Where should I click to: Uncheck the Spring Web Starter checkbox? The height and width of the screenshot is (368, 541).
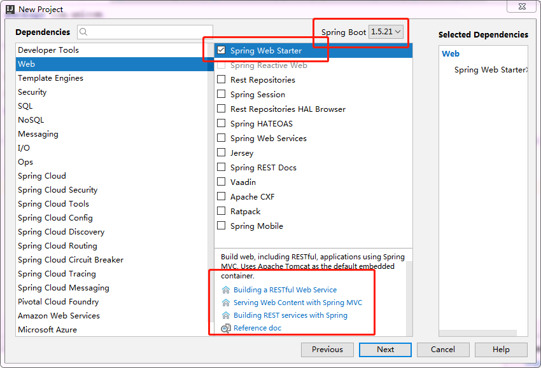[x=221, y=50]
